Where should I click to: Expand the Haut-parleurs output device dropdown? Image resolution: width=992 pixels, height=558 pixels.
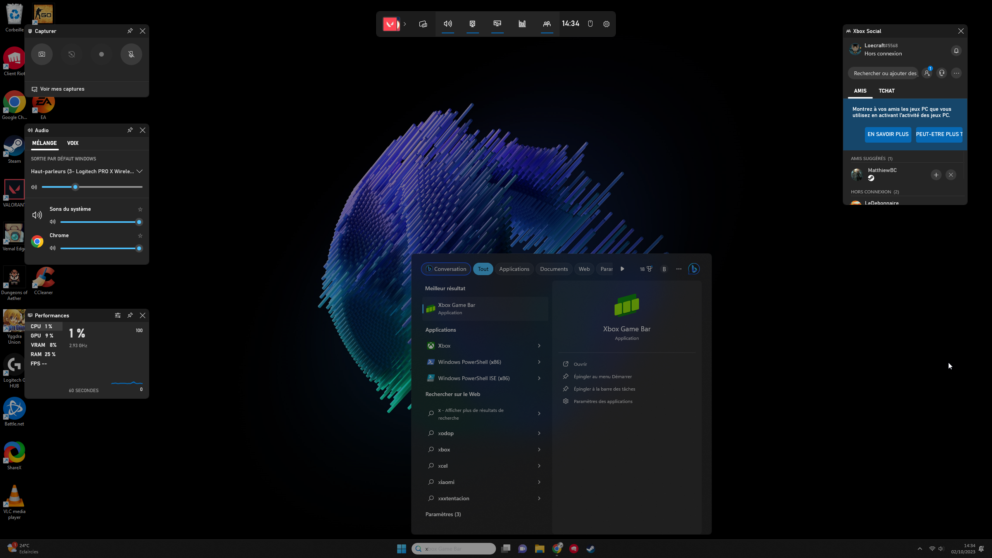(x=139, y=171)
